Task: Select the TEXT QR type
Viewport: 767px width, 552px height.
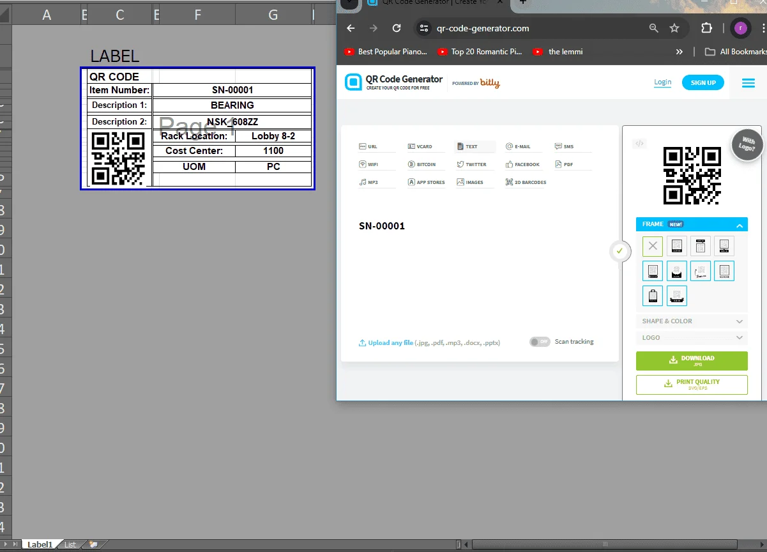Action: click(x=475, y=147)
